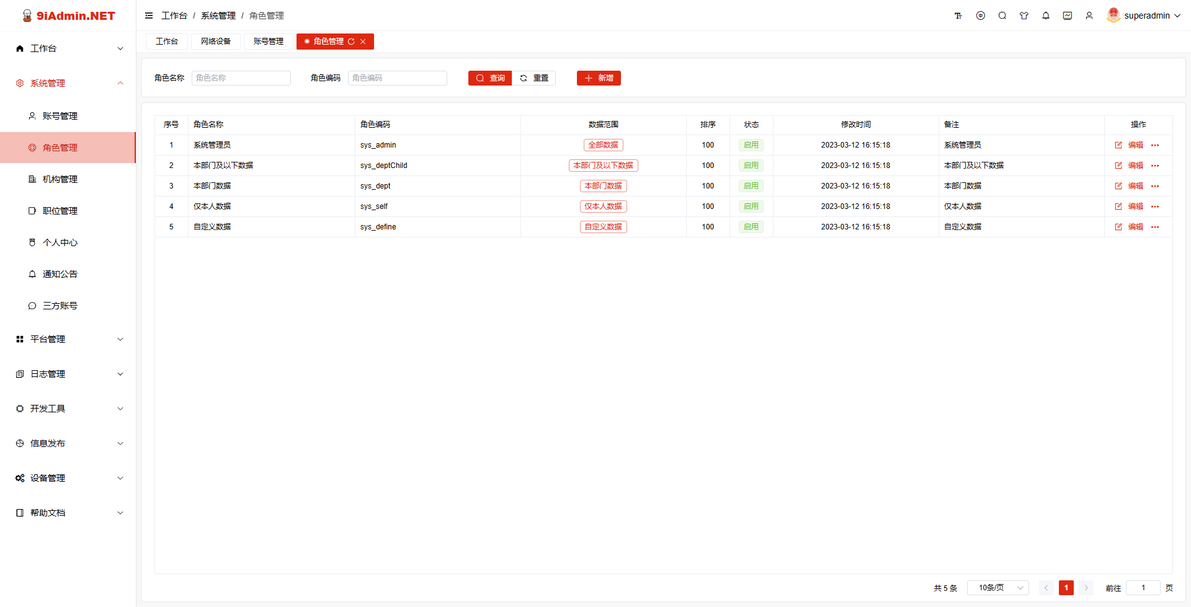
Task: Click the font size (Tt) icon
Action: [958, 16]
